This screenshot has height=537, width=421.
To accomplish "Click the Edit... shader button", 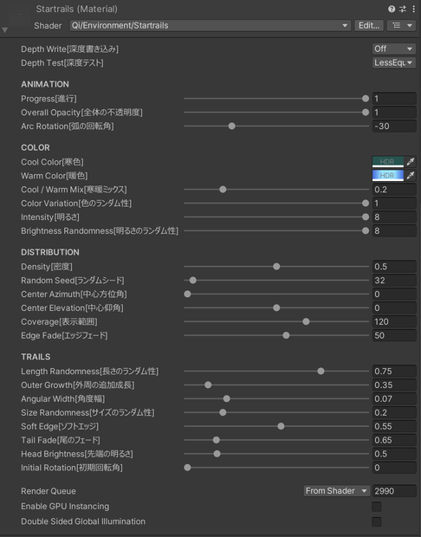I will 369,25.
